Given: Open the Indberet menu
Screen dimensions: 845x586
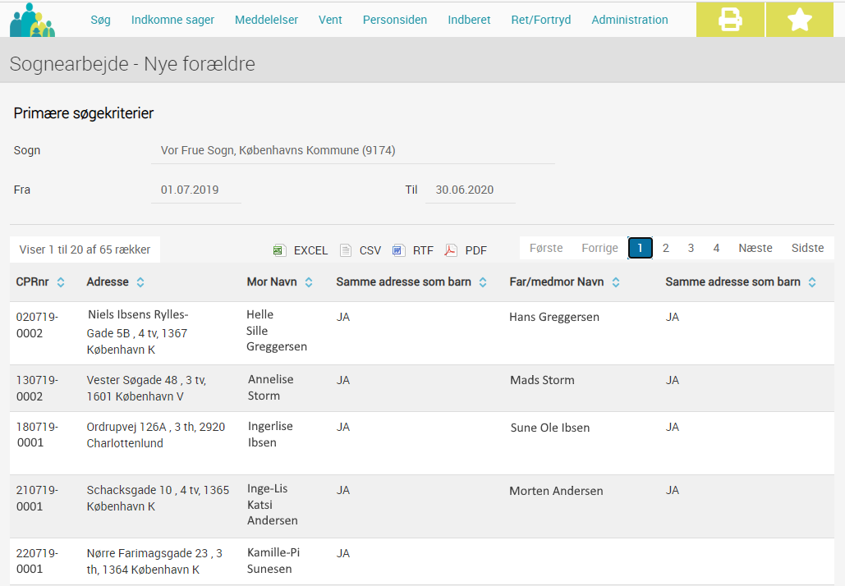Looking at the screenshot, I should click(x=469, y=20).
